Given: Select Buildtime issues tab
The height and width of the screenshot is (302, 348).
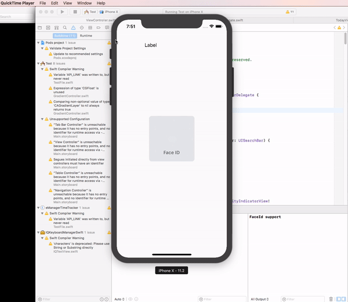Looking at the screenshot, I should pos(65,36).
